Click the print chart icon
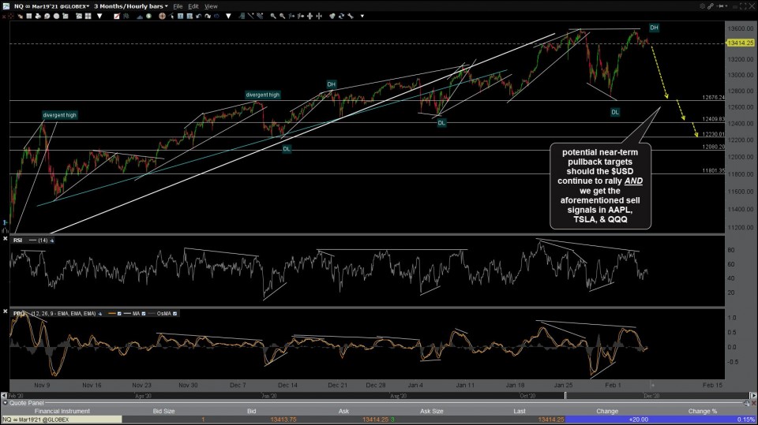Screen dimensions: 758x425 click(38, 16)
